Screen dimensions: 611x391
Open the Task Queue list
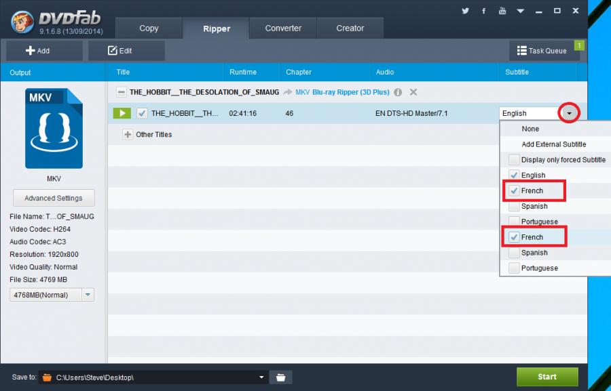542,51
